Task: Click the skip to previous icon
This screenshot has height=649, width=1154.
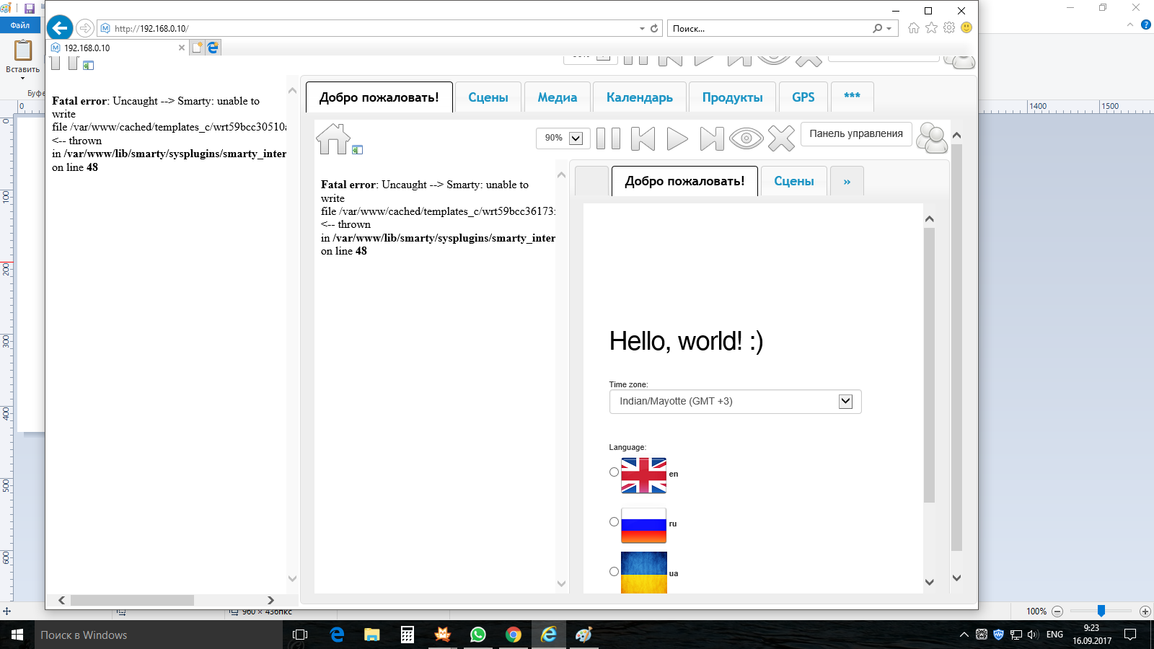Action: [643, 138]
